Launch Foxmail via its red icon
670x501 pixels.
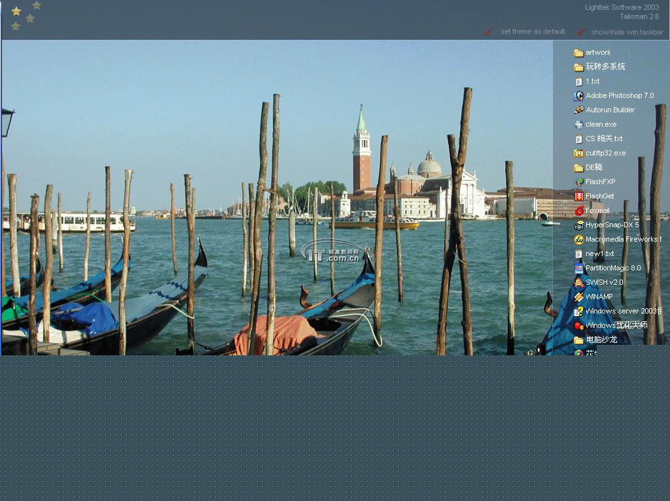tap(578, 211)
